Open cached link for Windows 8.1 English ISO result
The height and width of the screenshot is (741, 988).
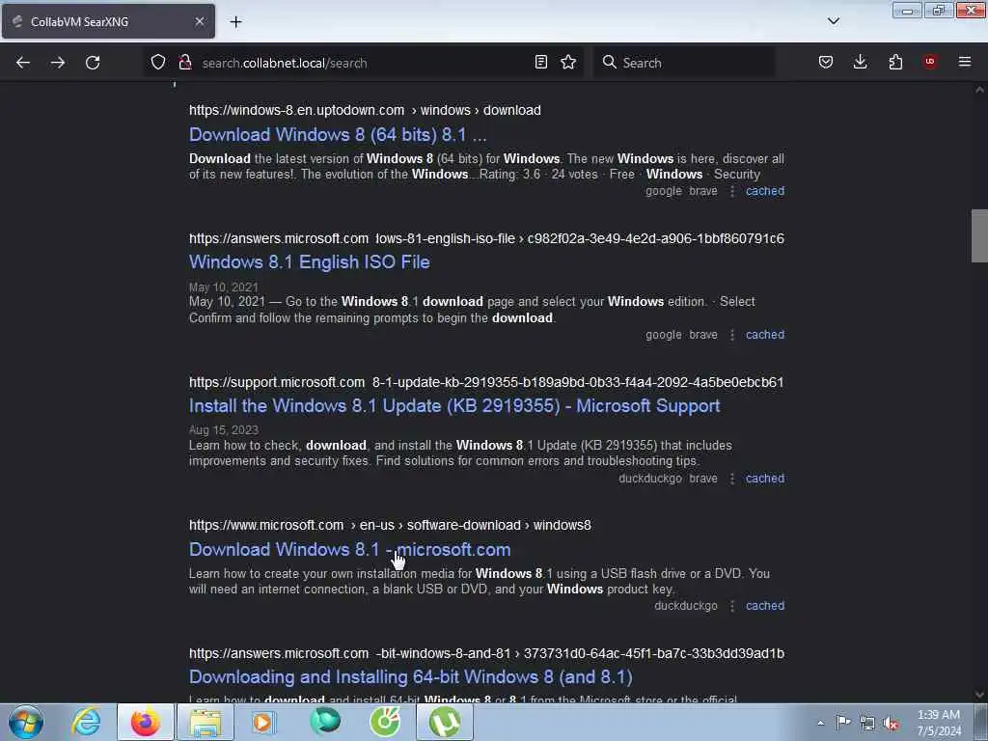click(x=765, y=335)
